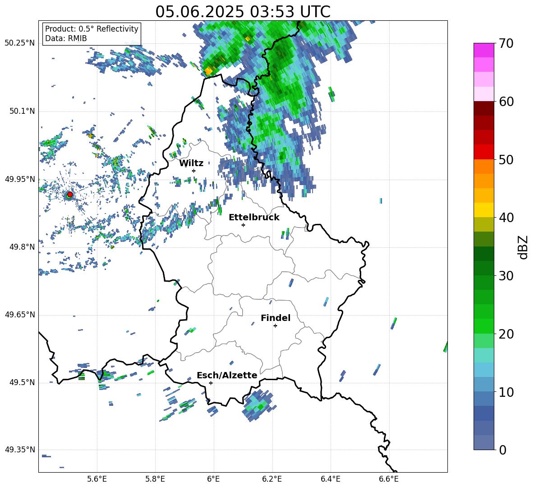Click the Ettelbruck station cross marker

point(243,225)
